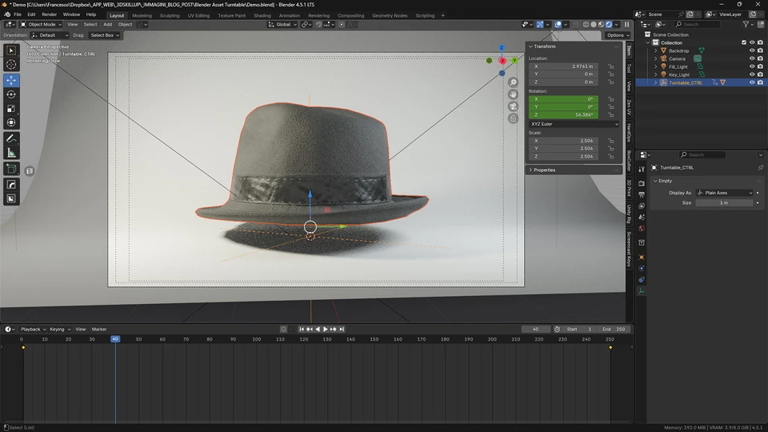Toggle Fill_Light eye visibility
The image size is (768, 432).
(x=752, y=66)
